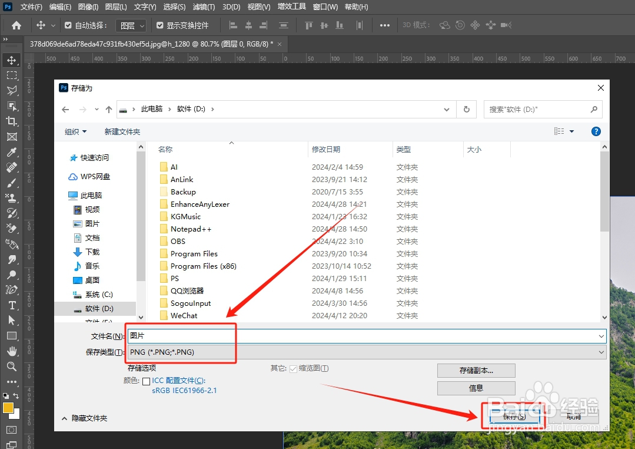Image resolution: width=635 pixels, height=449 pixels.
Task: Open the view options dropdown arrow
Action: [572, 131]
